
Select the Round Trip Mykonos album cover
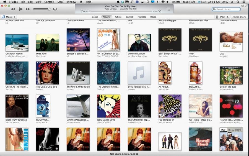tap(231, 106)
